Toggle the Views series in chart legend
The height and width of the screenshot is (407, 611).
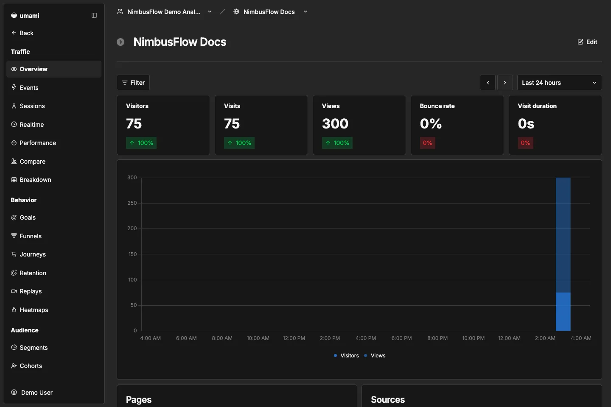click(x=375, y=356)
